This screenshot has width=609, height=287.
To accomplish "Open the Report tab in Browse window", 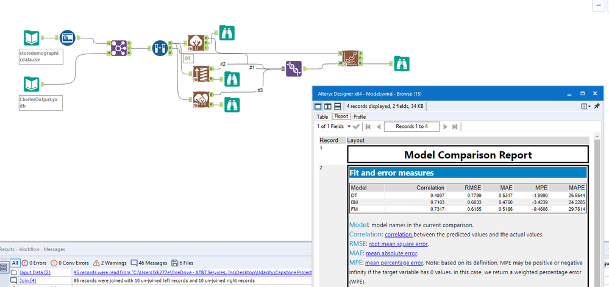I will (x=341, y=116).
